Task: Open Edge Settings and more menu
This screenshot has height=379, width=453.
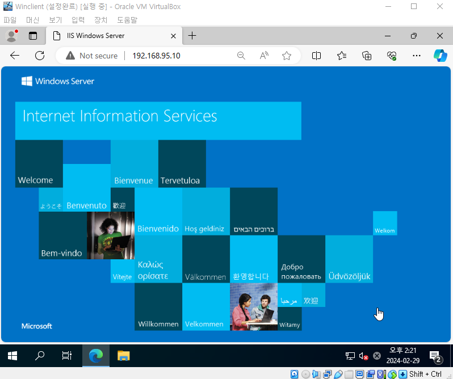Action: click(417, 56)
